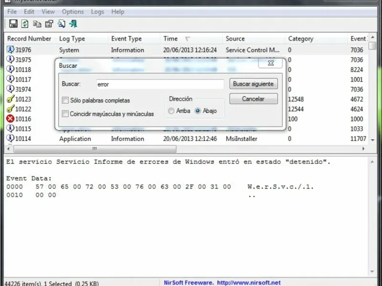This screenshot has width=382, height=286.
Task: Select the Abajo direction radio button
Action: click(198, 111)
